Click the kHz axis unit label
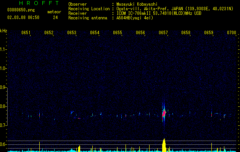 tap(3, 31)
